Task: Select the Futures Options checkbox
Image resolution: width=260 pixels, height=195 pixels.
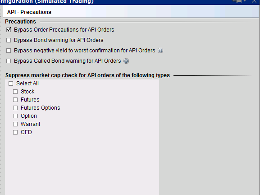Action: coord(15,108)
